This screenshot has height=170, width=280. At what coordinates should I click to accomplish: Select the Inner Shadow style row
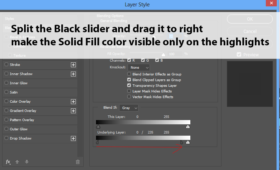[40, 74]
